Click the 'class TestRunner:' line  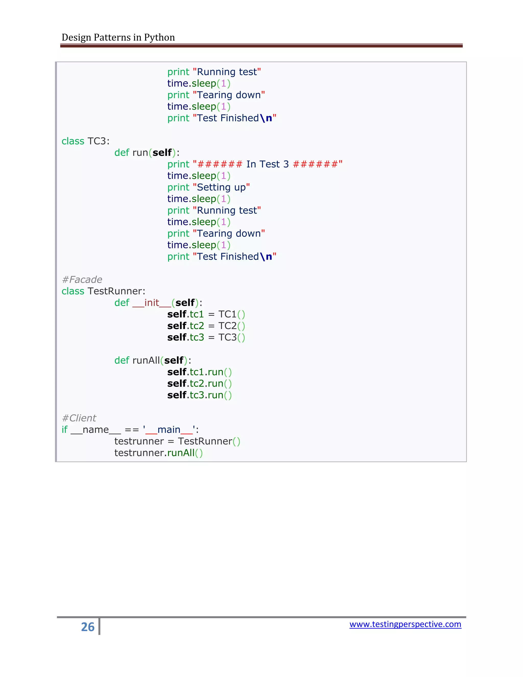(103, 291)
